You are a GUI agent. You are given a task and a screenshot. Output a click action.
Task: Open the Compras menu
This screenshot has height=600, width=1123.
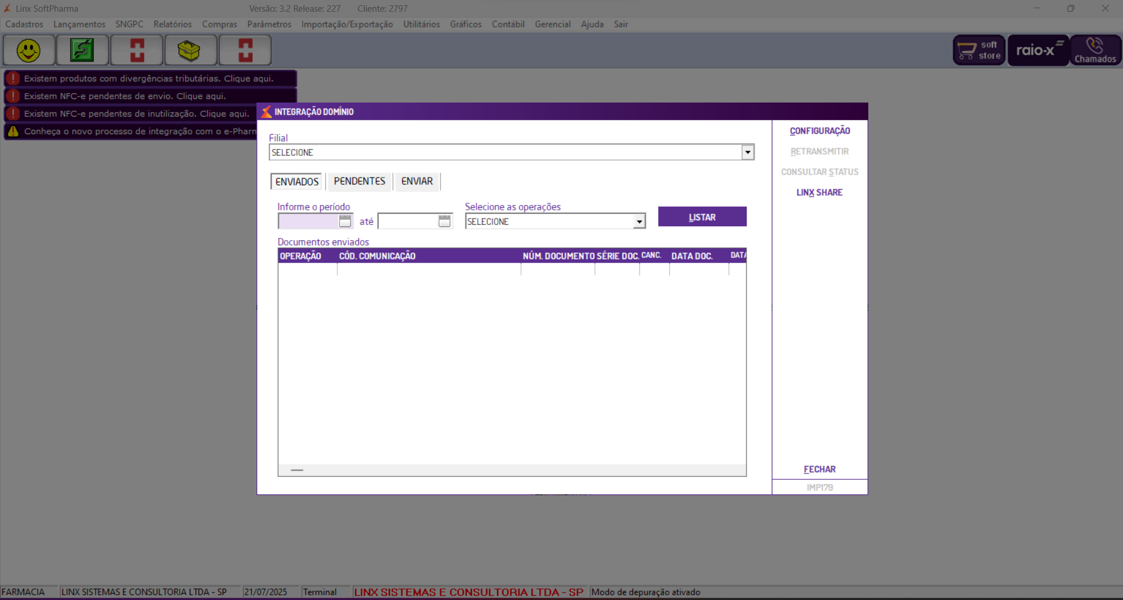220,25
